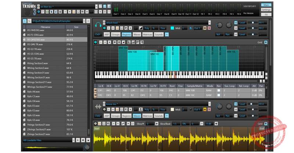Collapse the channel 2 editor with the minus button

167,116
